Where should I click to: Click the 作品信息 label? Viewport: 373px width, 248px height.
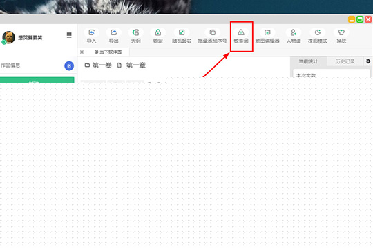[10, 65]
